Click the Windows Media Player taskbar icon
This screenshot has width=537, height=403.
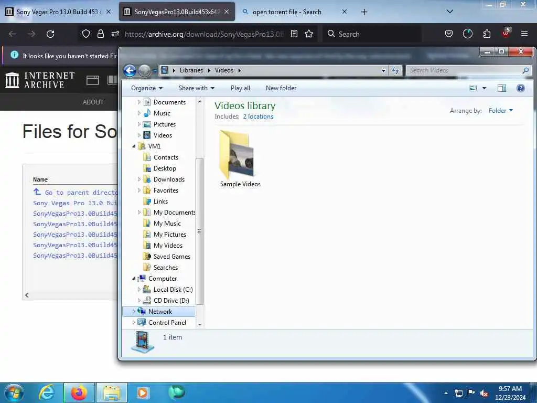pos(143,393)
